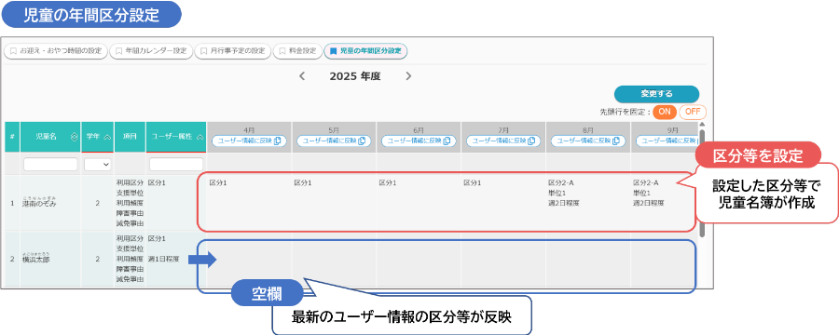This screenshot has width=839, height=335.
Task: Go to next fiscal year arrow
Action: (409, 76)
